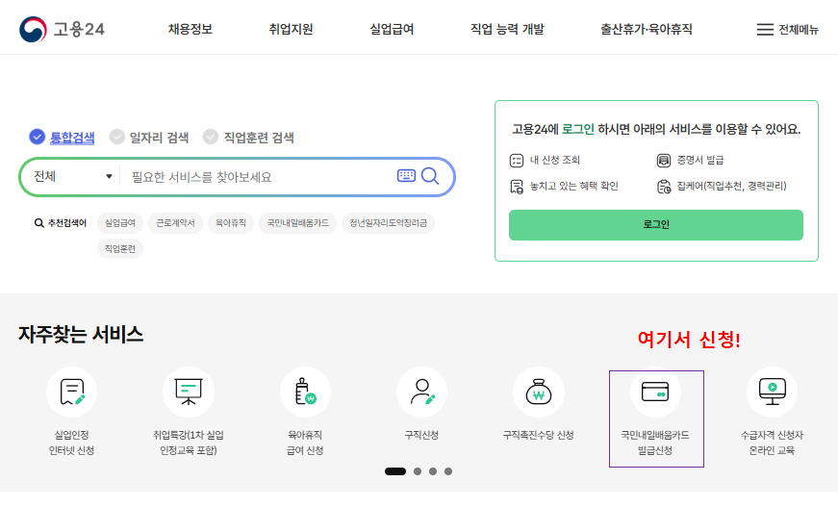Go to second carousel page dot
The image size is (838, 507).
[x=418, y=471]
